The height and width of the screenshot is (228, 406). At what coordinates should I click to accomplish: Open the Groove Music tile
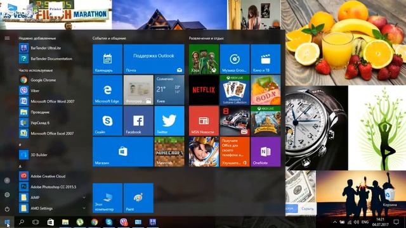click(x=235, y=59)
